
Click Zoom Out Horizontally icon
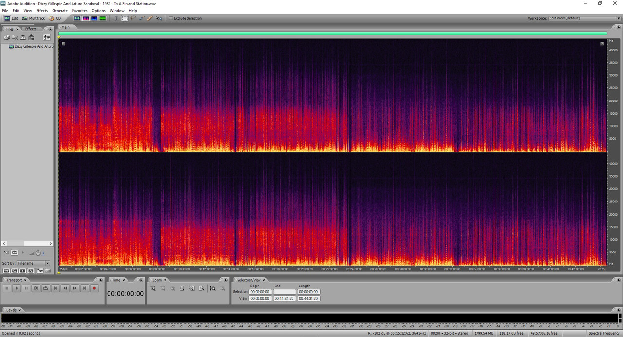click(163, 288)
